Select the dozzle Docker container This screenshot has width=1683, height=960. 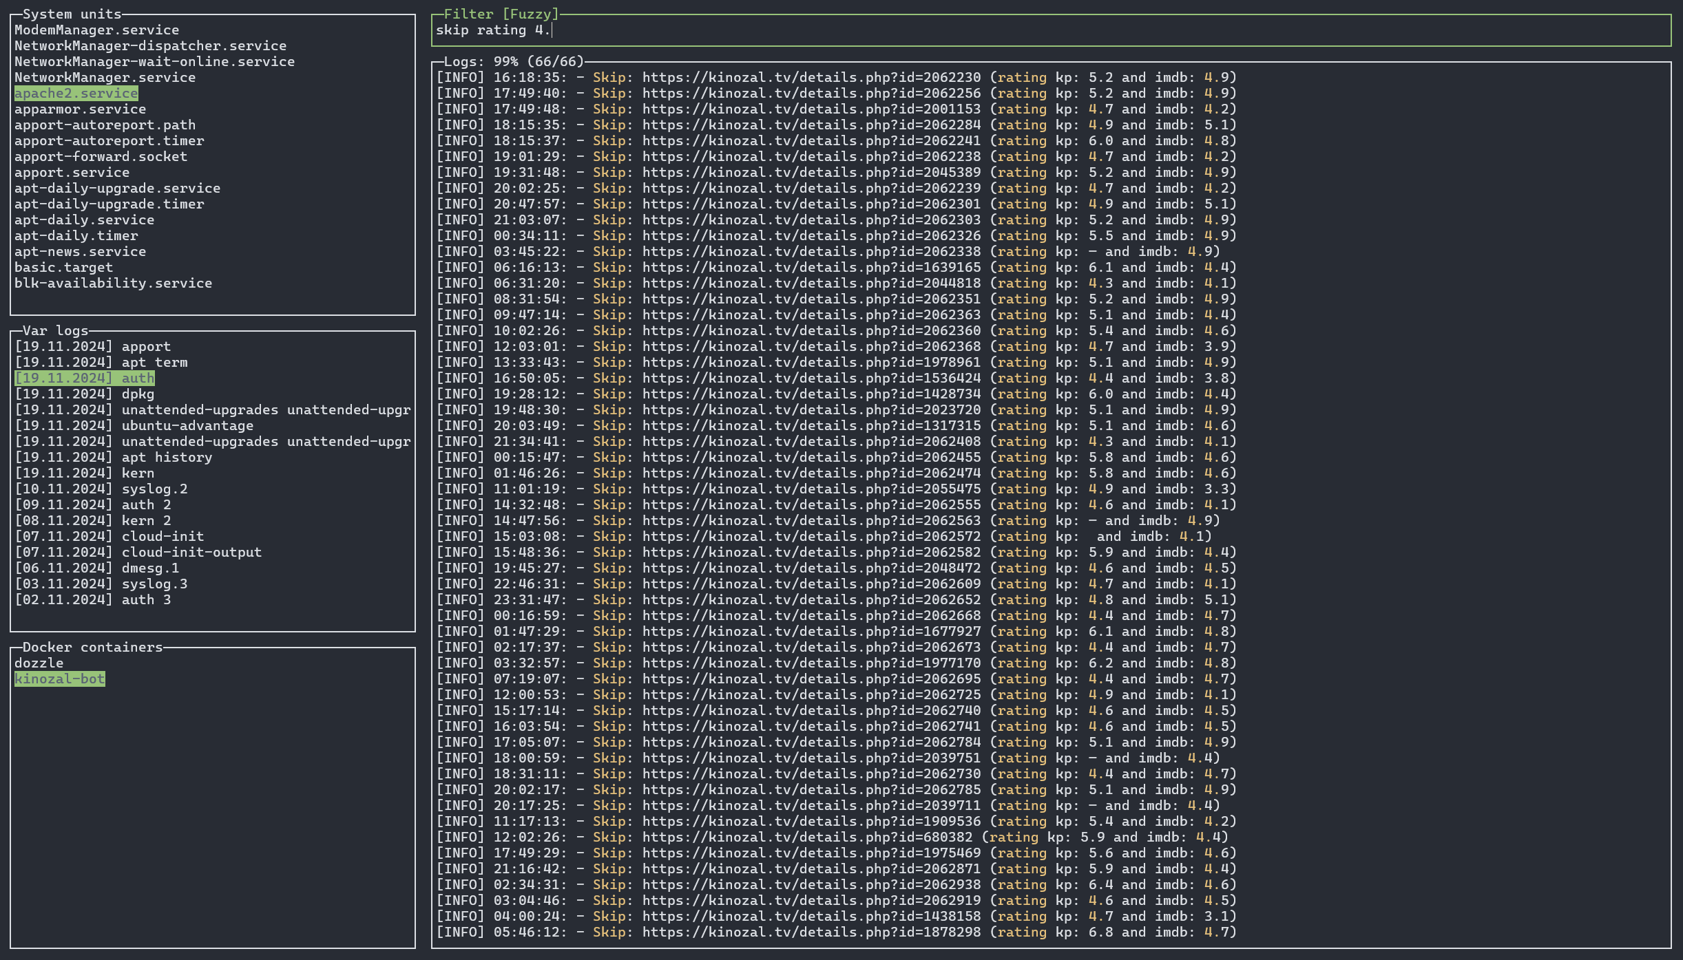[39, 663]
